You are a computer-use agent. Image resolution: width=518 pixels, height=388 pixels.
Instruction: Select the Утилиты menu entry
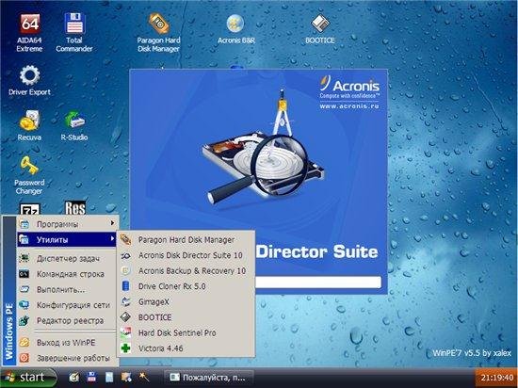(x=67, y=239)
